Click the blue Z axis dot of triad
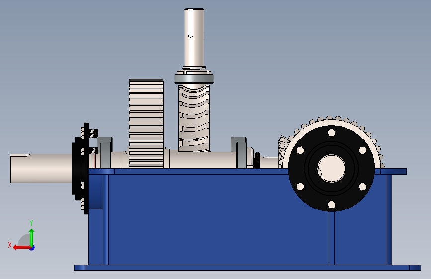The height and width of the screenshot is (279, 431). [x=32, y=248]
